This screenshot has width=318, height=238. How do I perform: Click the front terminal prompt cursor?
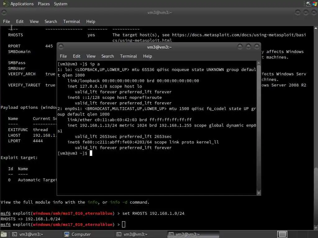click(91, 153)
